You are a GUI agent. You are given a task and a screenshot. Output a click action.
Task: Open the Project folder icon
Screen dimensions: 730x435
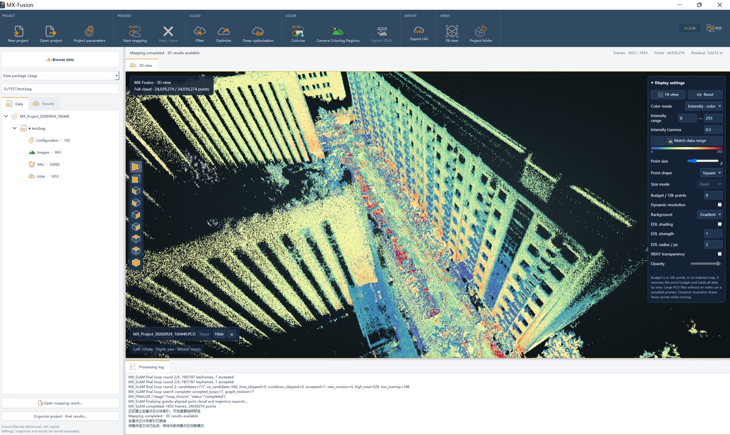click(x=481, y=31)
